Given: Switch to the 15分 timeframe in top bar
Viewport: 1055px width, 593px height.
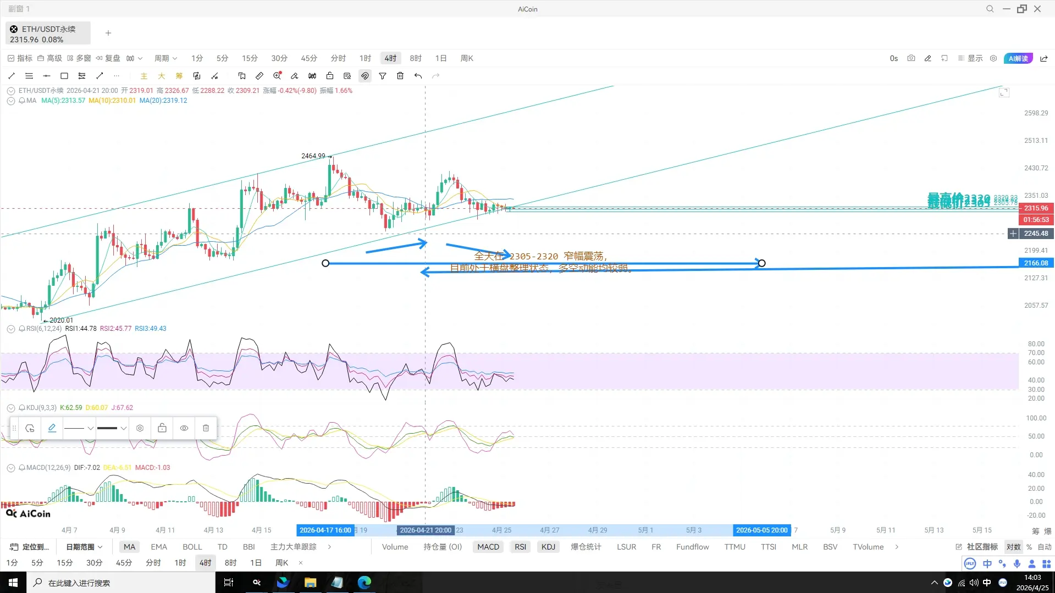Looking at the screenshot, I should coord(250,58).
